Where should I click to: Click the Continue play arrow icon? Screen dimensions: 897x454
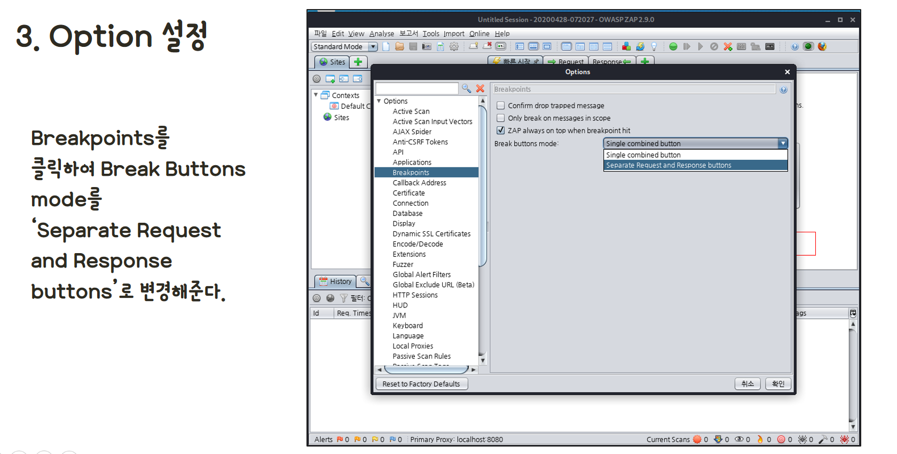(701, 47)
